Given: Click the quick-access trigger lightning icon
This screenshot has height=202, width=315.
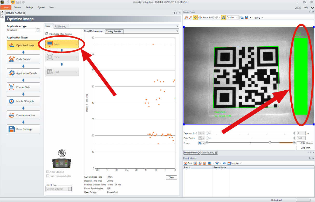Looking at the screenshot, I should click(8, 2).
